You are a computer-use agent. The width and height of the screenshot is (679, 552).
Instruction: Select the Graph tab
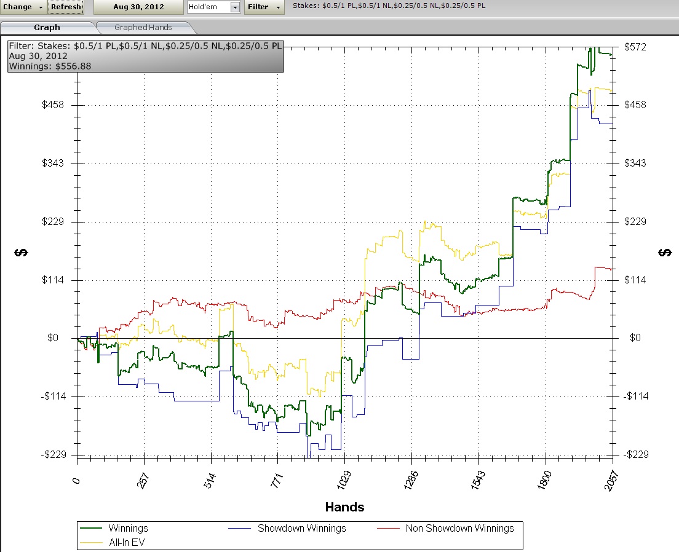pyautogui.click(x=47, y=27)
